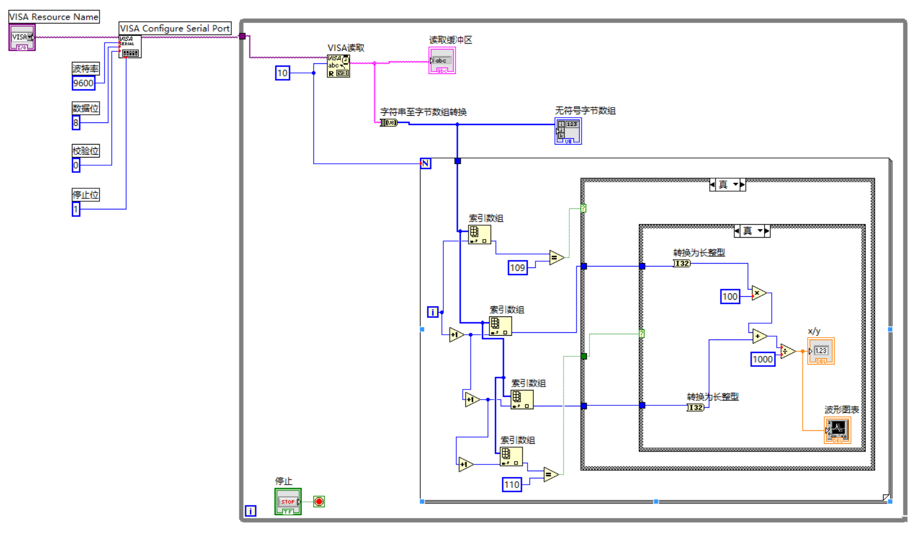Image resolution: width=919 pixels, height=534 pixels.
Task: Select the 索引数组 node next to iteration terminal
Action: pos(500,326)
